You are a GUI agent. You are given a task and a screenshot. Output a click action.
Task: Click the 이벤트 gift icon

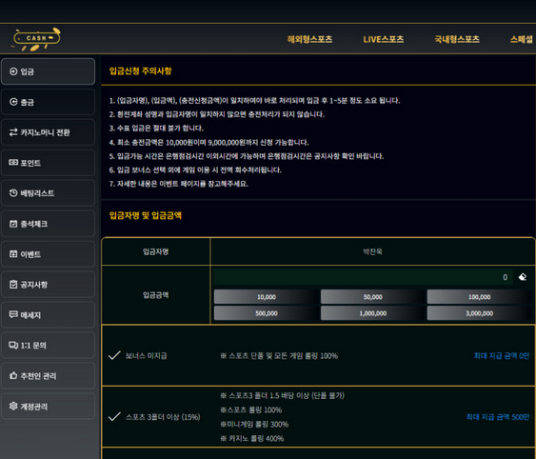pos(13,254)
